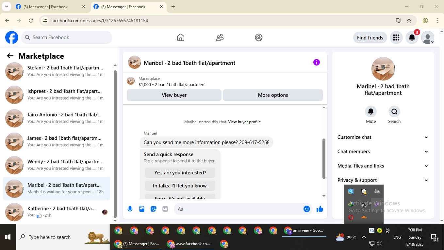Click Find friends button
This screenshot has width=444, height=250.
370,37
